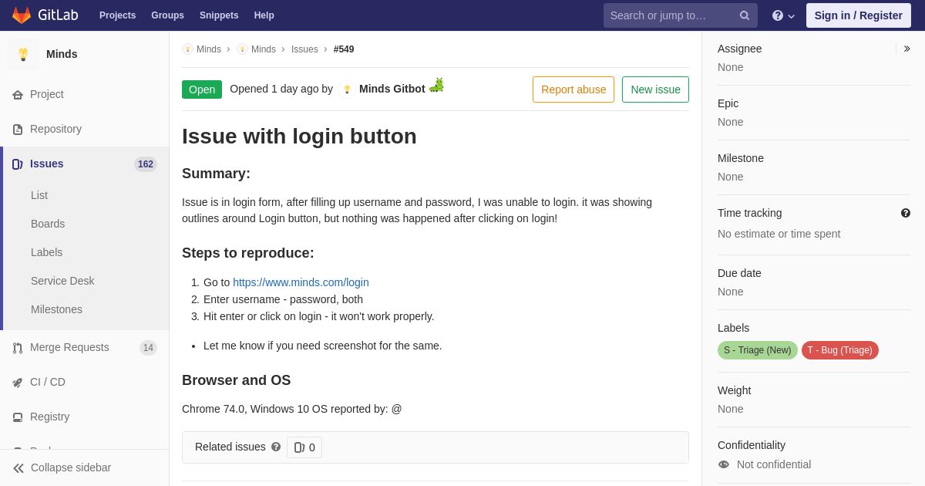Click Sign in / Register button
Viewport: 925px width, 486px height.
tap(859, 15)
